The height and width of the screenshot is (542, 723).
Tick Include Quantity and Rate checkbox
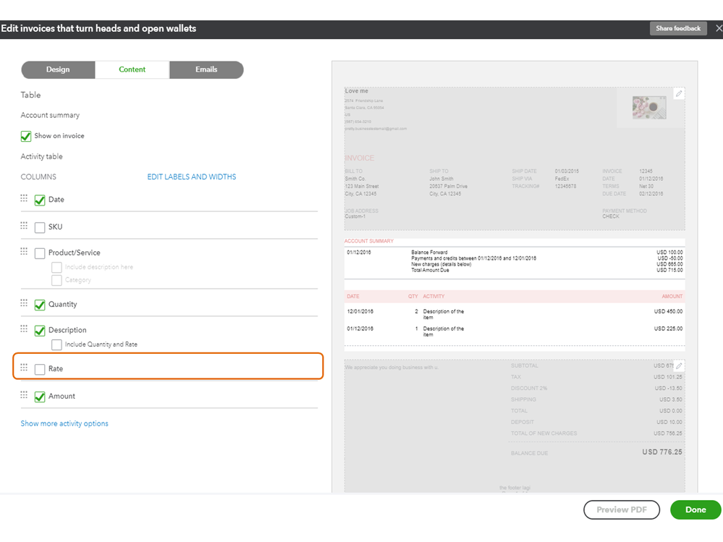[56, 344]
